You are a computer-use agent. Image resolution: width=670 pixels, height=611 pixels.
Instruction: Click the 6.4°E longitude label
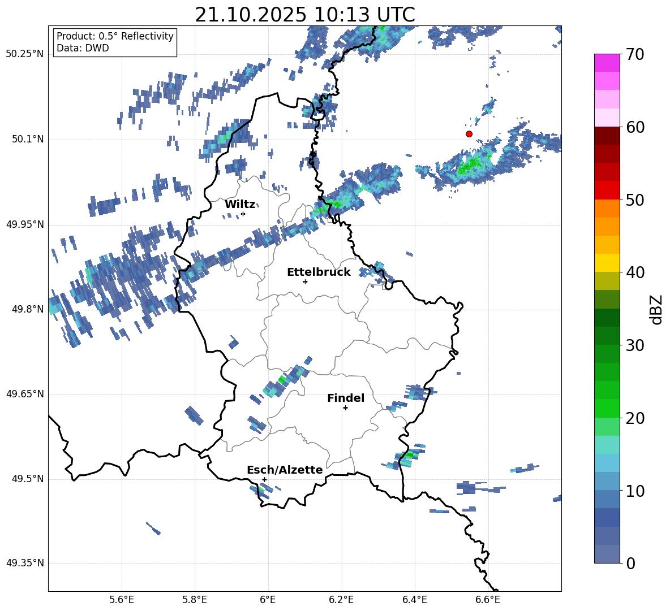414,600
